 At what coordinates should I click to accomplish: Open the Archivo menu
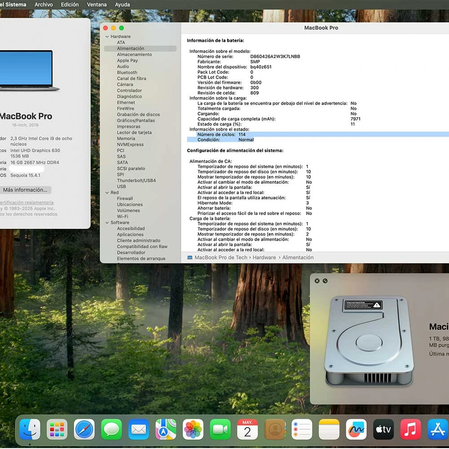tap(44, 4)
